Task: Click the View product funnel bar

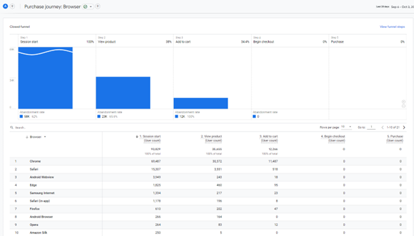Action: pyautogui.click(x=123, y=92)
